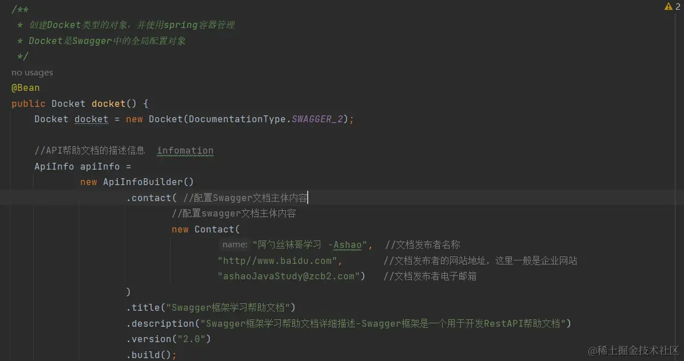Click the comment '//配置swagger文档主体内容' above new Contact
Viewport: 684px width, 361px height.
point(234,214)
